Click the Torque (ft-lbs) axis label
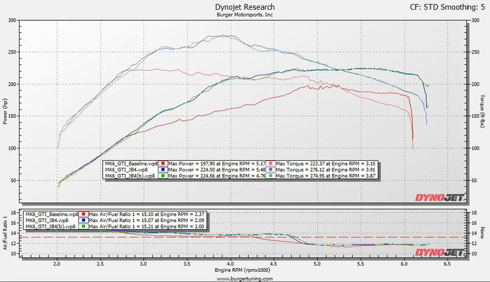The width and height of the screenshot is (490, 282). tap(482, 111)
